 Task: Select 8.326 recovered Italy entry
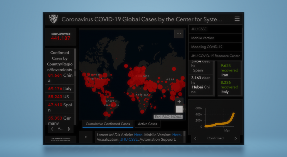pos(229,87)
